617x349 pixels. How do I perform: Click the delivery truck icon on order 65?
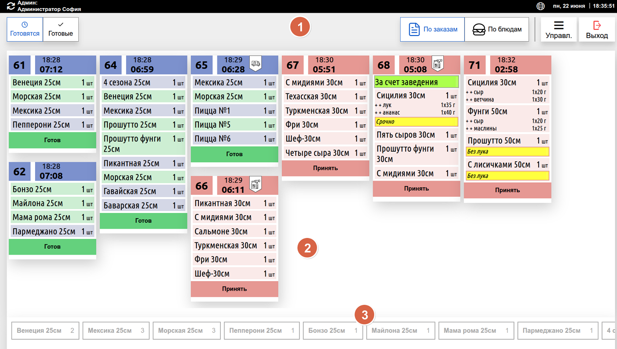[x=255, y=64]
